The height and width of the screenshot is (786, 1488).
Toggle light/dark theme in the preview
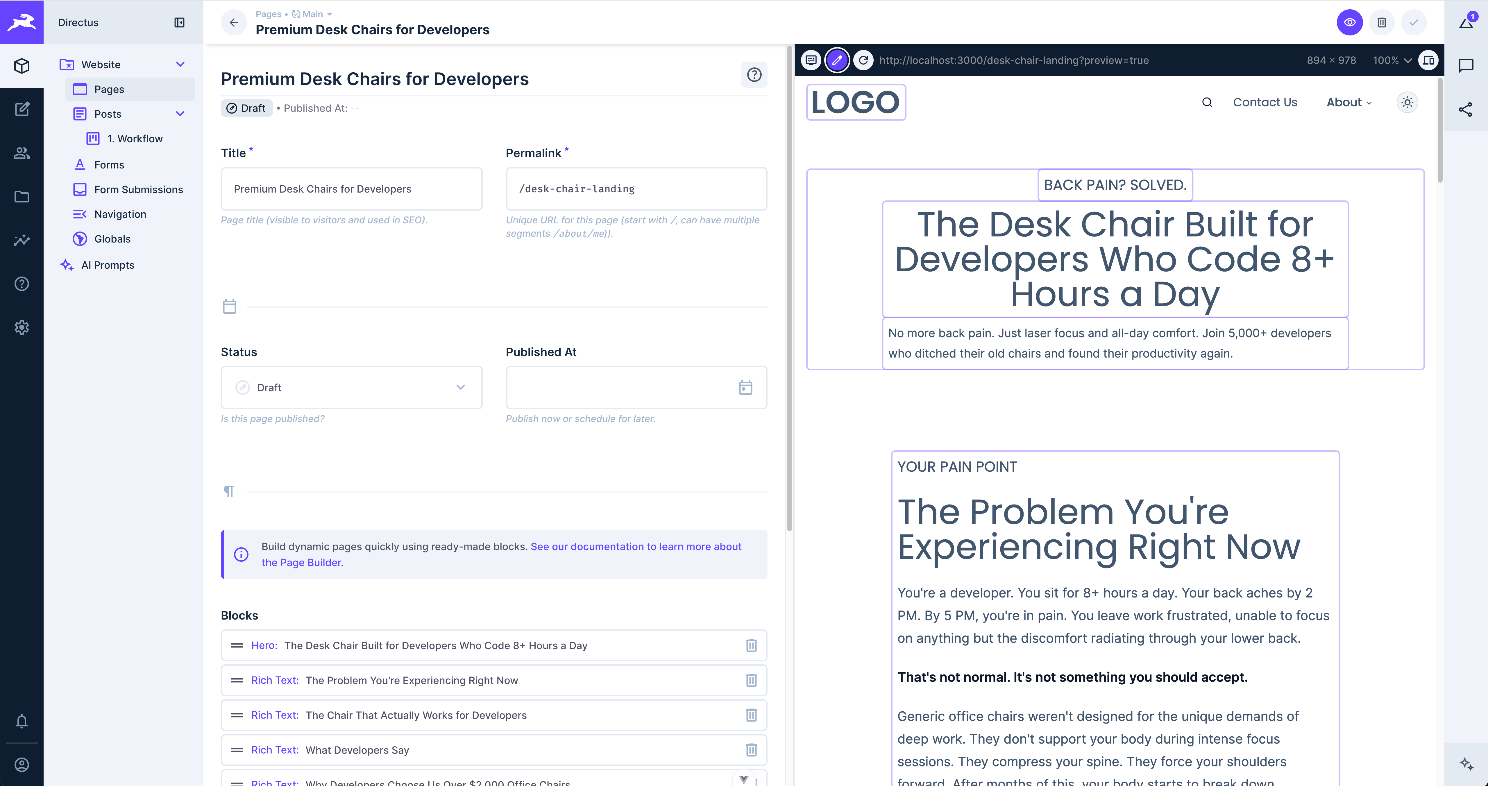pyautogui.click(x=1407, y=102)
